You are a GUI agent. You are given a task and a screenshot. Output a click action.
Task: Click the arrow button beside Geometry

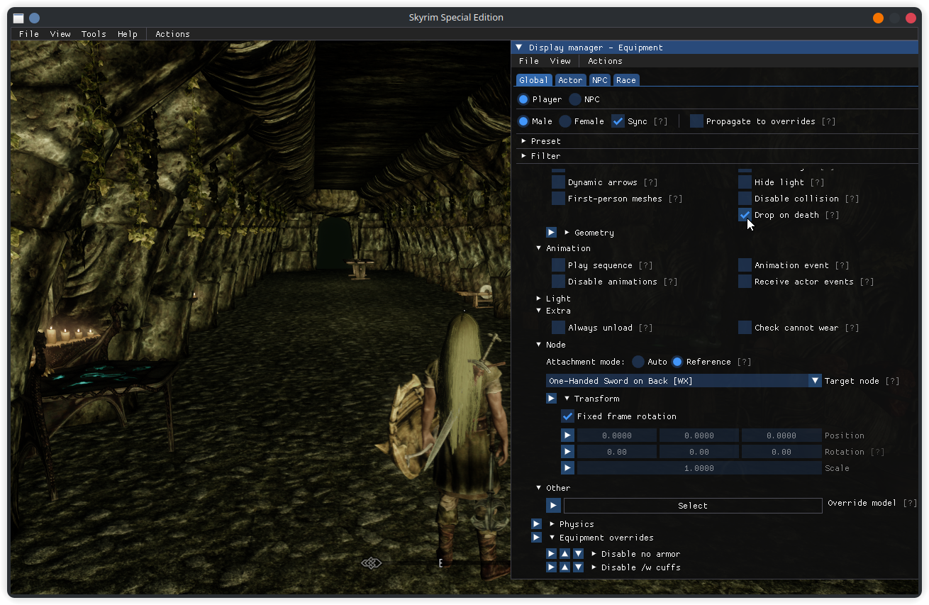[x=551, y=233]
